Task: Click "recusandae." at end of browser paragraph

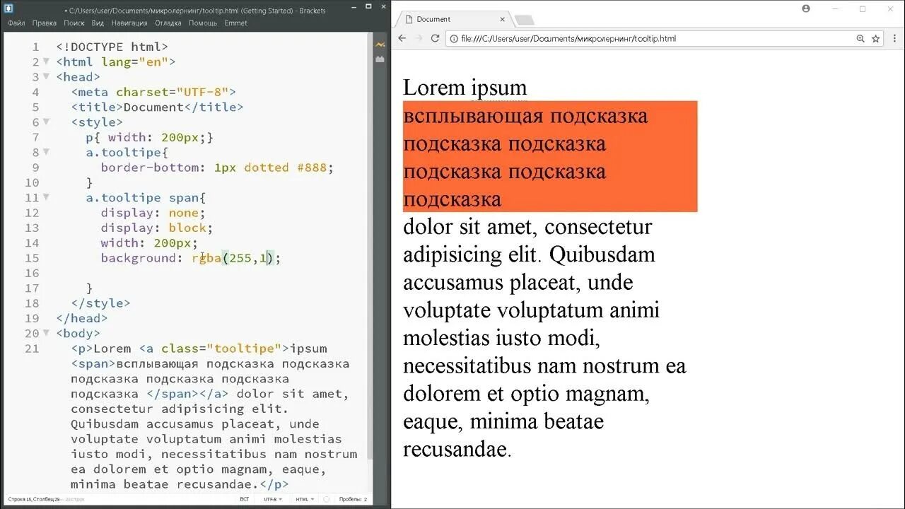Action: (x=457, y=450)
